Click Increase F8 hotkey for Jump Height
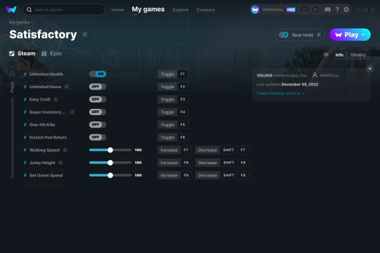The image size is (380, 253). tap(175, 163)
